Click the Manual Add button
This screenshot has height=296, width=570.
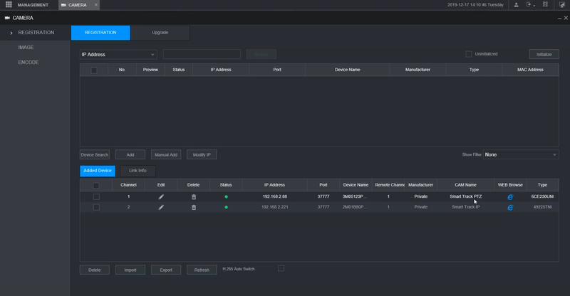[x=166, y=154]
